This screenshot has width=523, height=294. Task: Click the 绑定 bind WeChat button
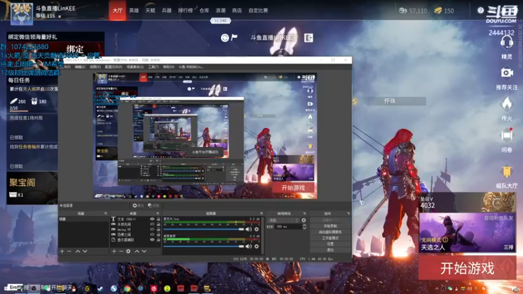75,49
